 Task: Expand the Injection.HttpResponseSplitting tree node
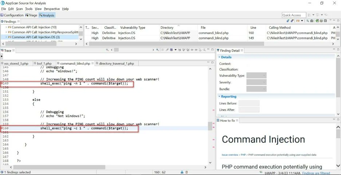coord(6,32)
